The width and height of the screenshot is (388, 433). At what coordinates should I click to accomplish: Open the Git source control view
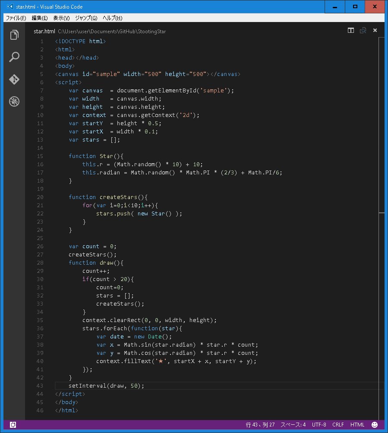click(x=14, y=79)
